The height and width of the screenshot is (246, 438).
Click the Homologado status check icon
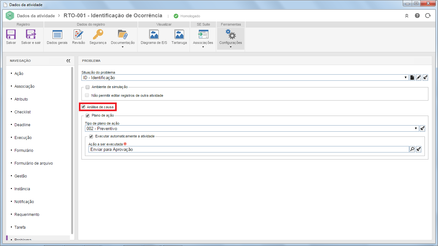coord(176,16)
